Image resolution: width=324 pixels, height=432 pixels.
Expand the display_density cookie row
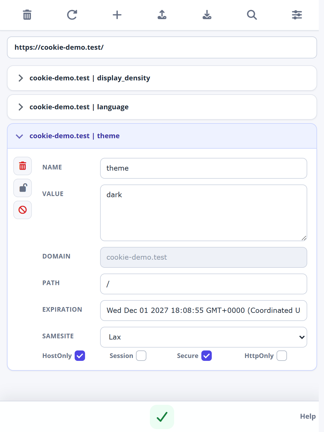162,78
